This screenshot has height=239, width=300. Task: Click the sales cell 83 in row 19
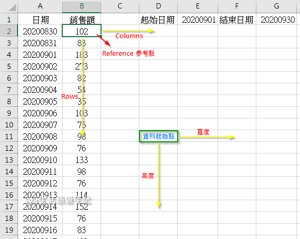point(82,230)
